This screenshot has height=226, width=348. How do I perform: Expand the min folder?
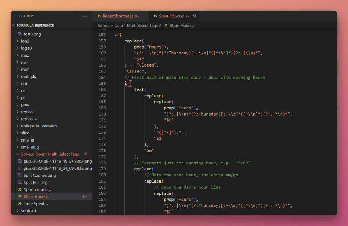(24, 62)
